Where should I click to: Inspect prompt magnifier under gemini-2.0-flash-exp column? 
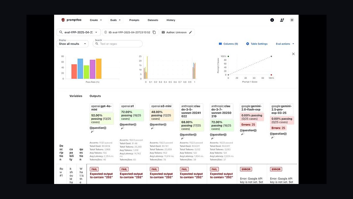242,134
